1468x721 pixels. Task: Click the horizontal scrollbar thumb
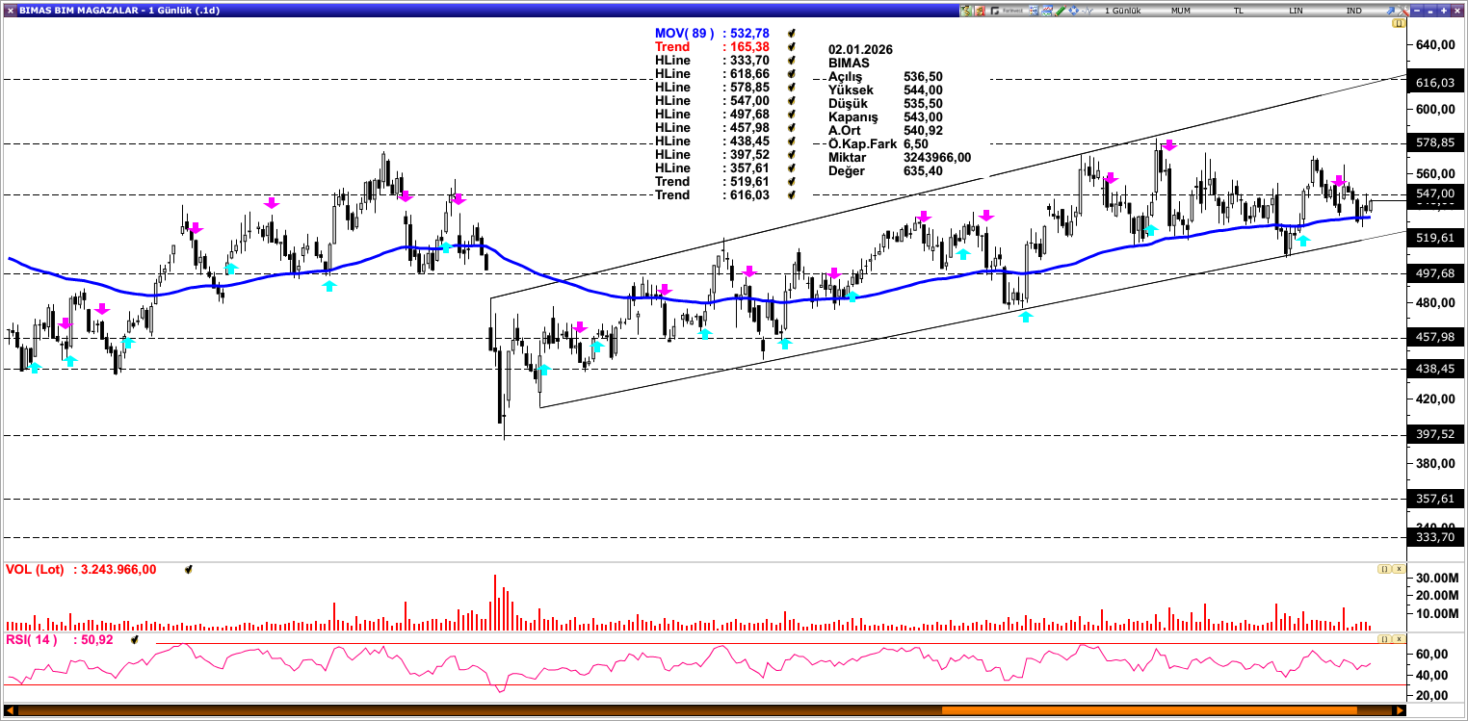click(1151, 711)
